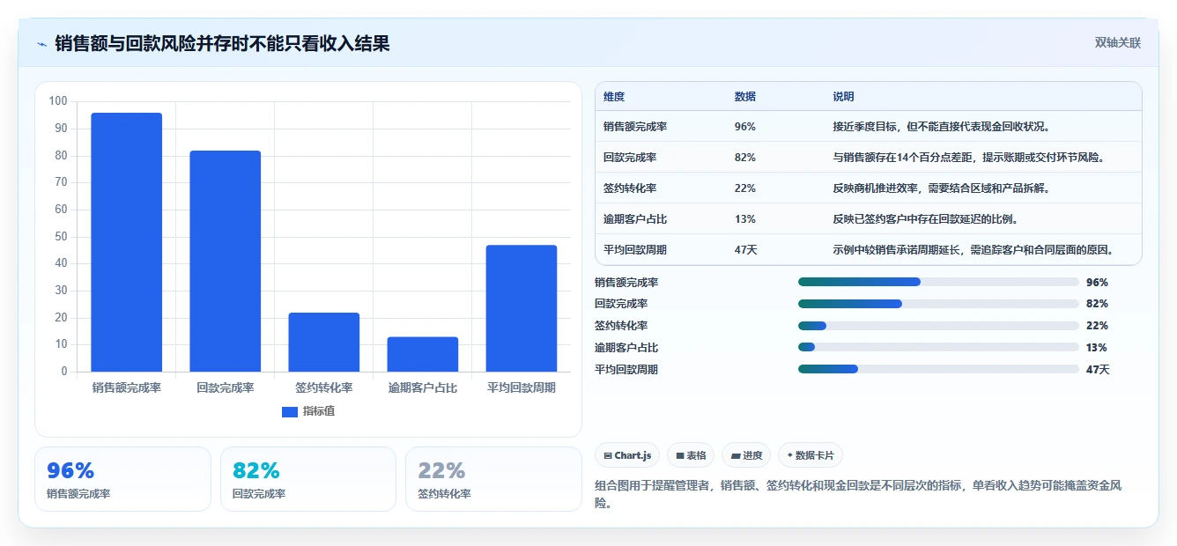
Task: Click the 82% cell in the table
Action: pyautogui.click(x=744, y=158)
